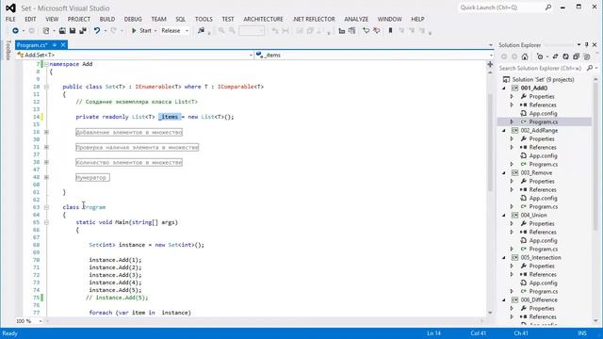Click the Find in Files toolbar icon

coord(201,31)
